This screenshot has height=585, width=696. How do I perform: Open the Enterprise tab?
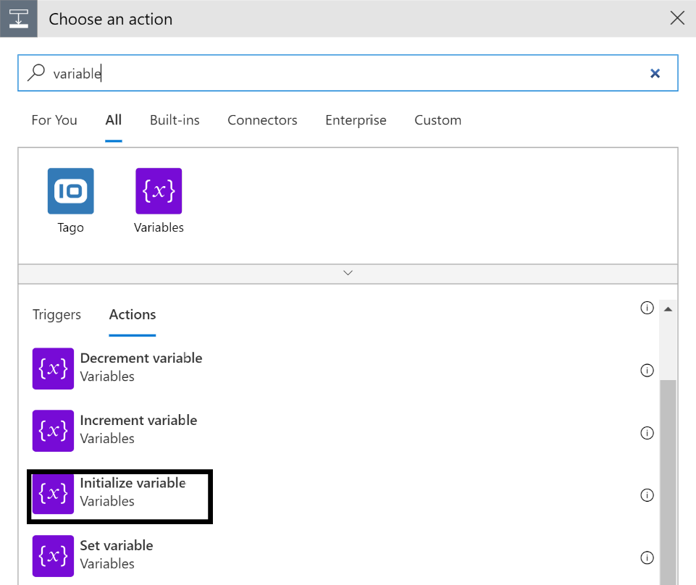(x=356, y=120)
